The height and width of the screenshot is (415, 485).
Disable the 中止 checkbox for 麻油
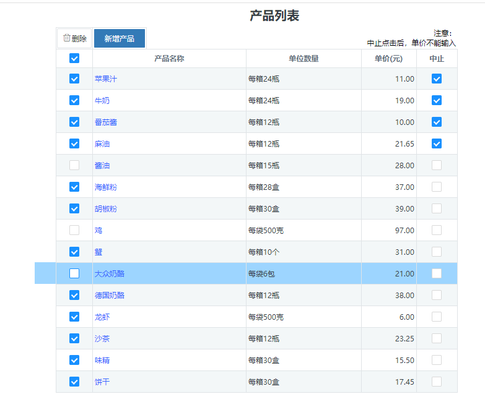click(437, 143)
